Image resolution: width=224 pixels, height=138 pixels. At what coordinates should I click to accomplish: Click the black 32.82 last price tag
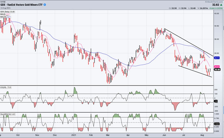(217, 69)
